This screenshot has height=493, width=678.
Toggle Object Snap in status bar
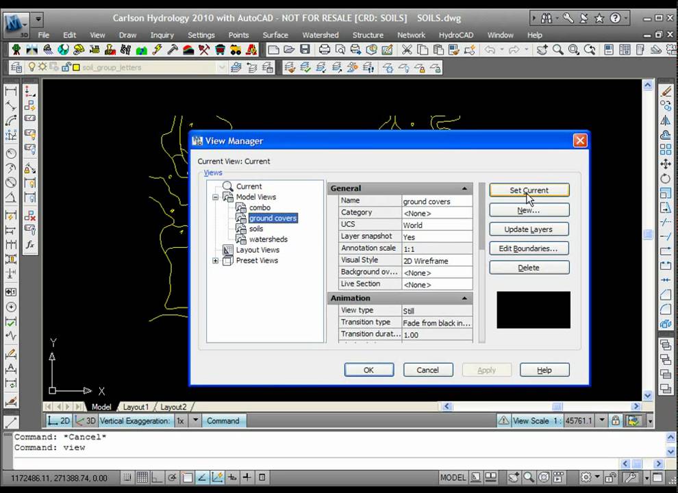coord(187,477)
